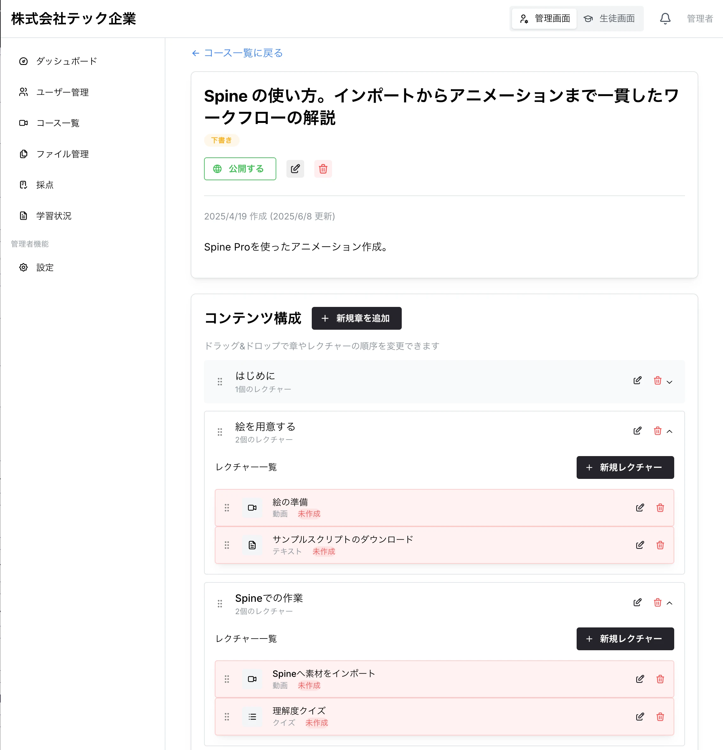This screenshot has width=723, height=750.
Task: Click drag handle of Spineでの作業 chapter
Action: click(x=220, y=603)
